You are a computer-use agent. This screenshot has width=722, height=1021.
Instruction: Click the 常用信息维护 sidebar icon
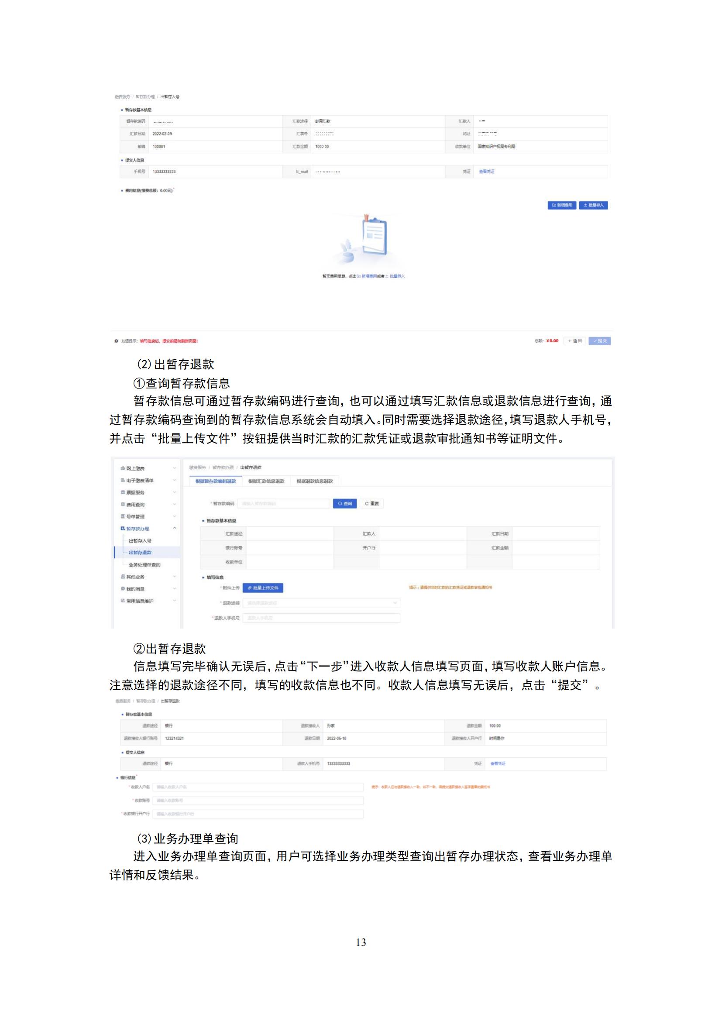point(123,600)
